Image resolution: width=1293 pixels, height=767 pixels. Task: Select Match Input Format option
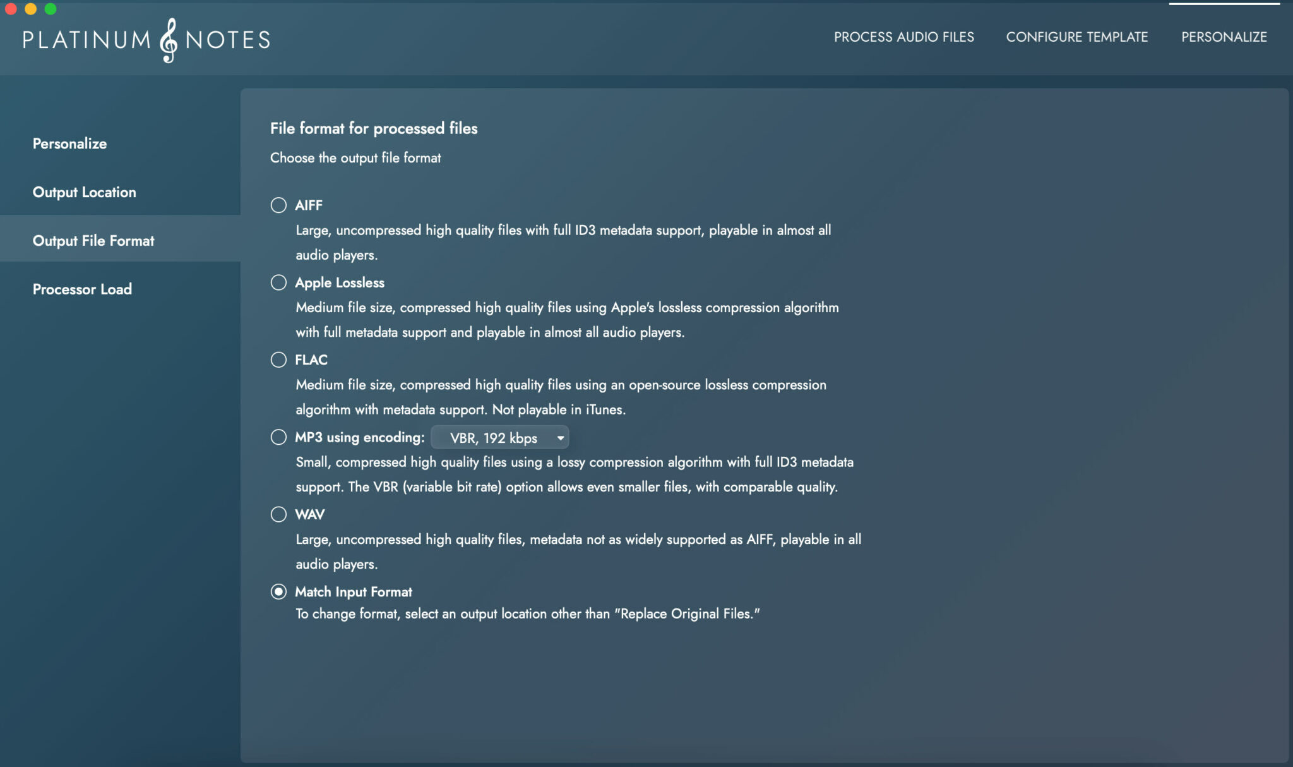click(278, 592)
